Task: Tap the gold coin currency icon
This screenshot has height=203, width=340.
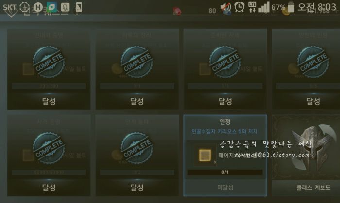Action: [286, 11]
